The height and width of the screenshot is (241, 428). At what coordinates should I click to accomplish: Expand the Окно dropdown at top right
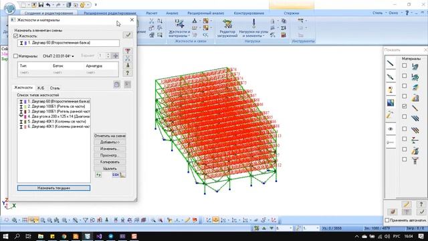395,13
